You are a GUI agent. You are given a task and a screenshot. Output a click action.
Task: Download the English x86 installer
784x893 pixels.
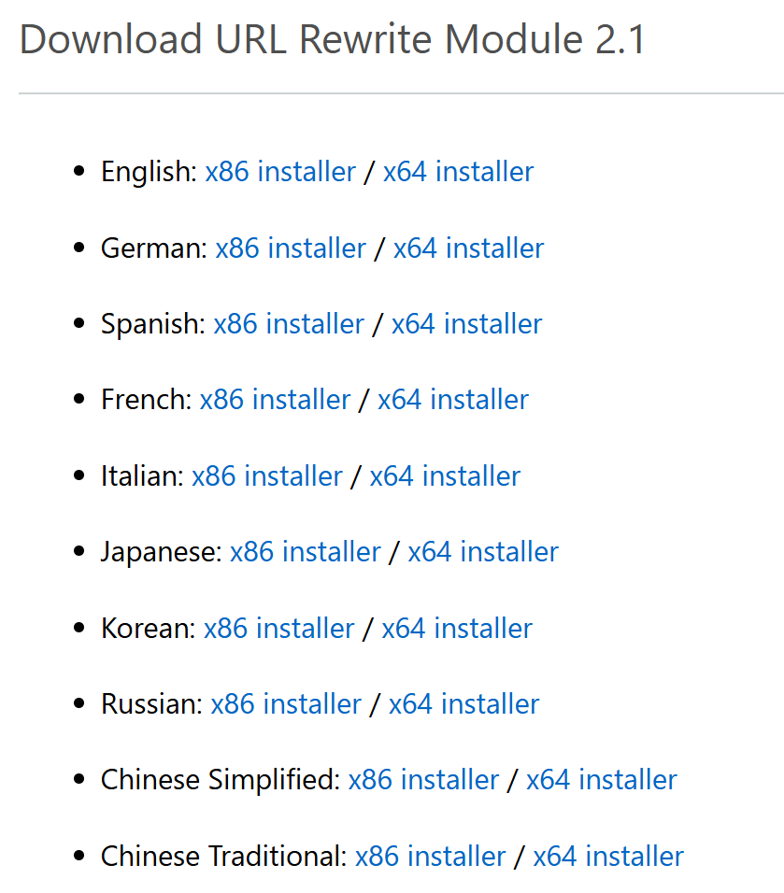280,172
